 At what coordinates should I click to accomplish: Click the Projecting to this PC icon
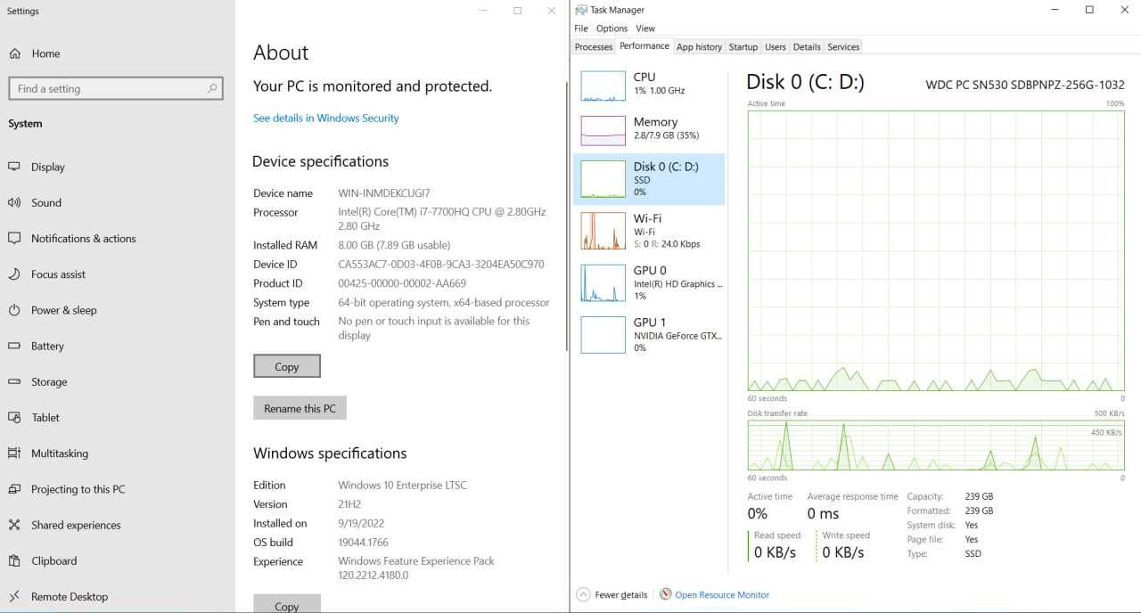click(14, 489)
